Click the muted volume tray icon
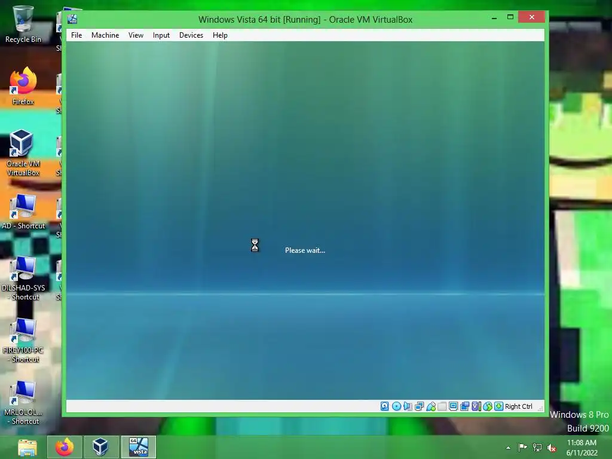This screenshot has height=459, width=612. (x=552, y=448)
